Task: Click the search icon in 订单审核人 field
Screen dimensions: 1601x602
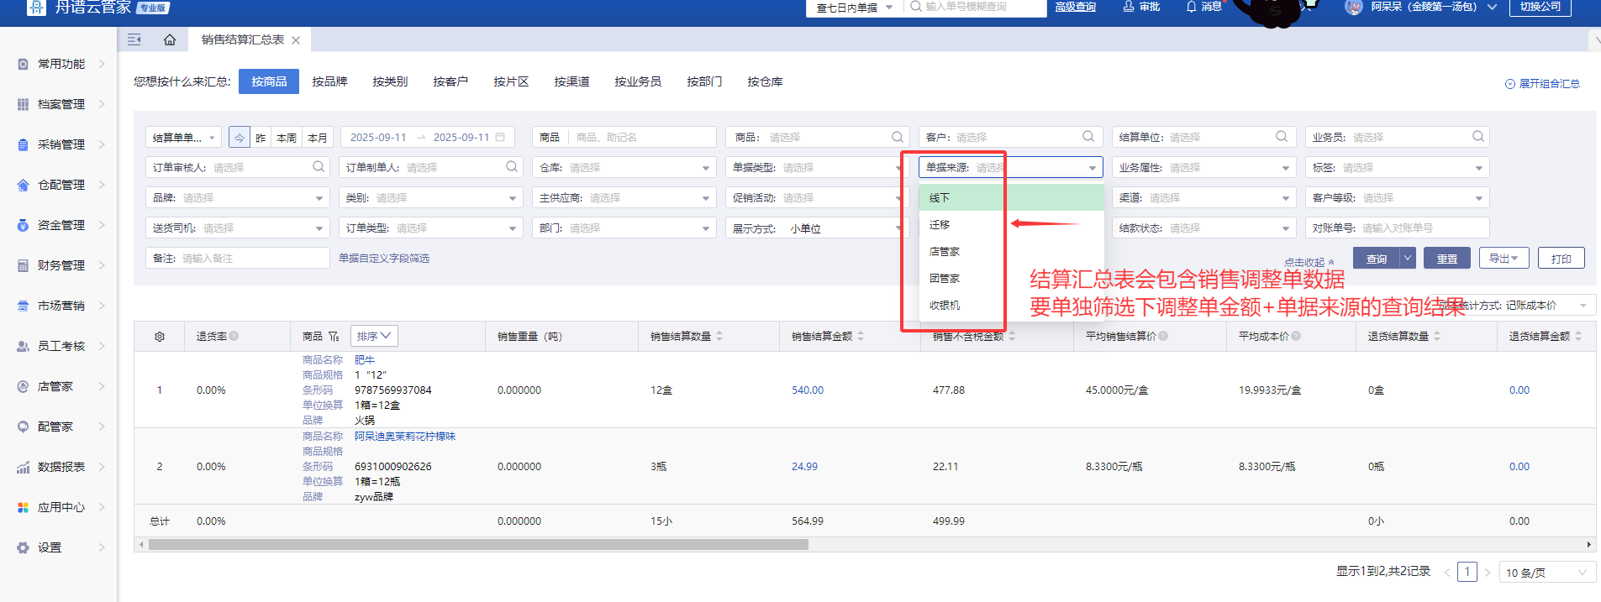Action: tap(319, 167)
